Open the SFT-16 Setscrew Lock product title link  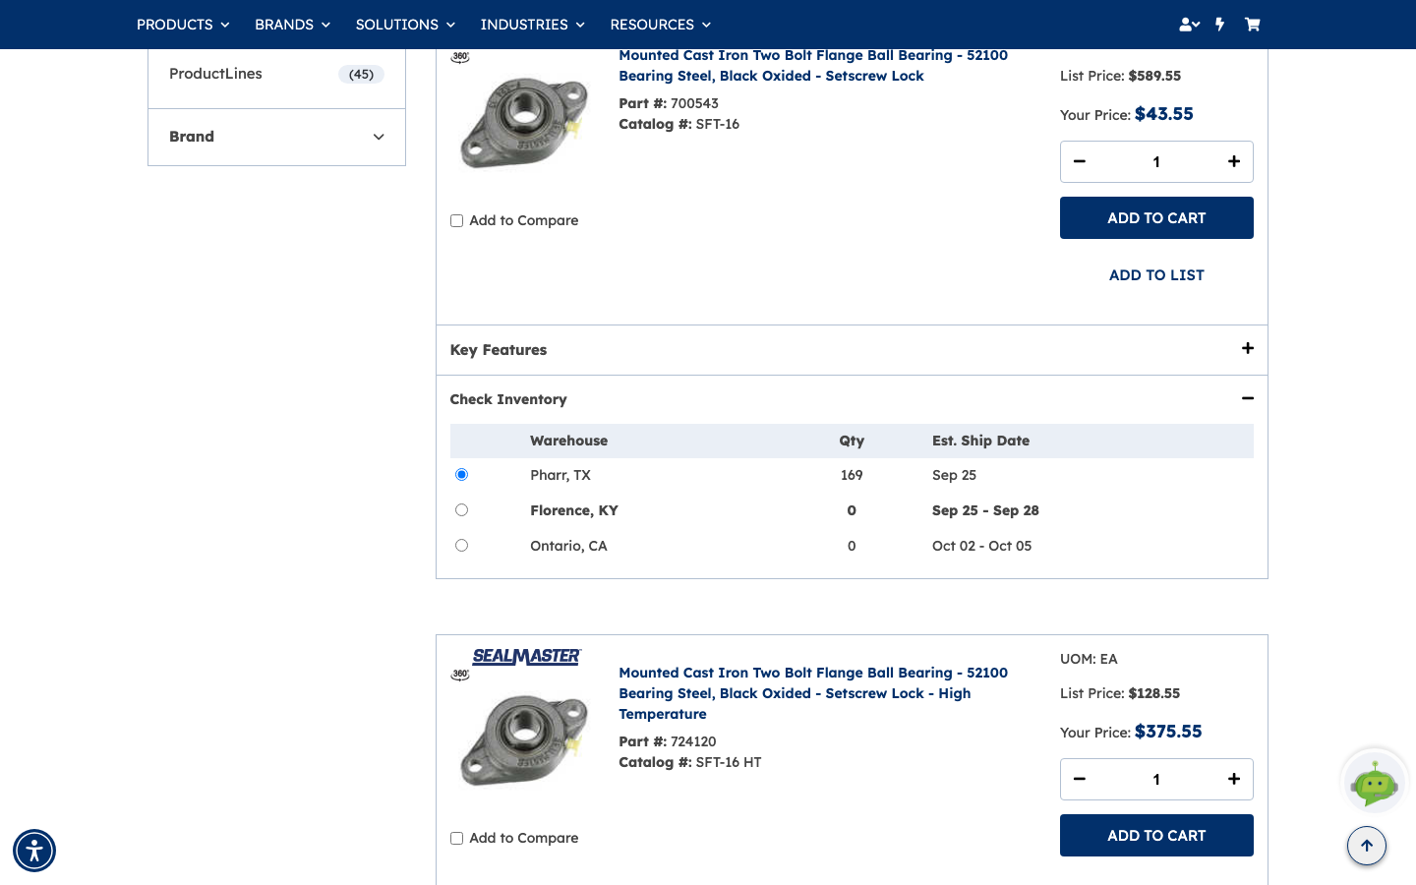813,66
